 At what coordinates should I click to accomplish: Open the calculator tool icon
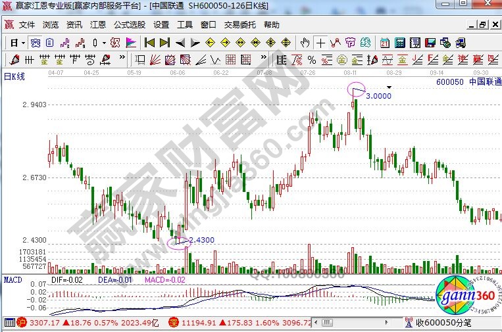pyautogui.click(x=399, y=43)
